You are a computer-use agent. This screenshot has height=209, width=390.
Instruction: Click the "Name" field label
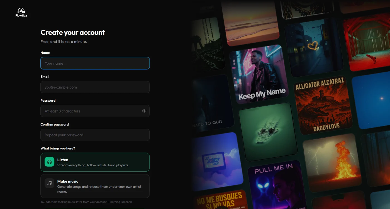(x=45, y=53)
